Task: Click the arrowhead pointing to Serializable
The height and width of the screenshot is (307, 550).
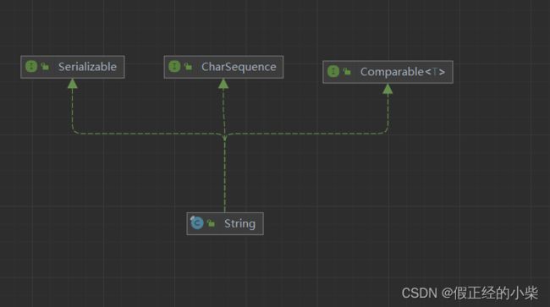Action: 72,84
